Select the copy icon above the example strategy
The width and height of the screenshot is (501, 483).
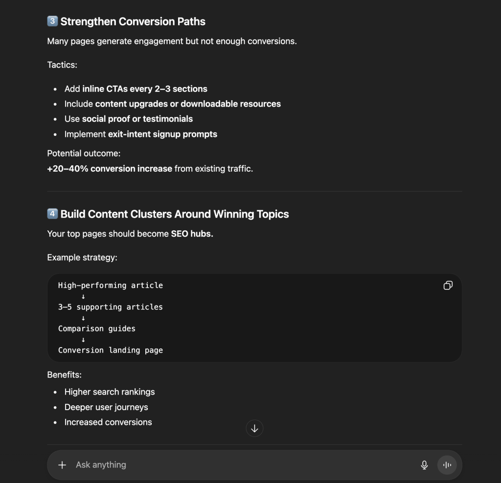[448, 285]
